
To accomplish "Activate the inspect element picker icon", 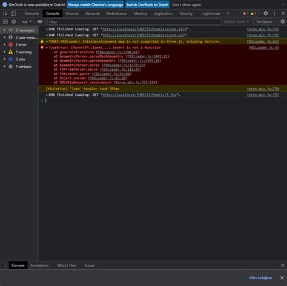I will (5, 13).
